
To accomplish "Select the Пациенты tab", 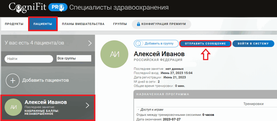I will coord(43,24).
